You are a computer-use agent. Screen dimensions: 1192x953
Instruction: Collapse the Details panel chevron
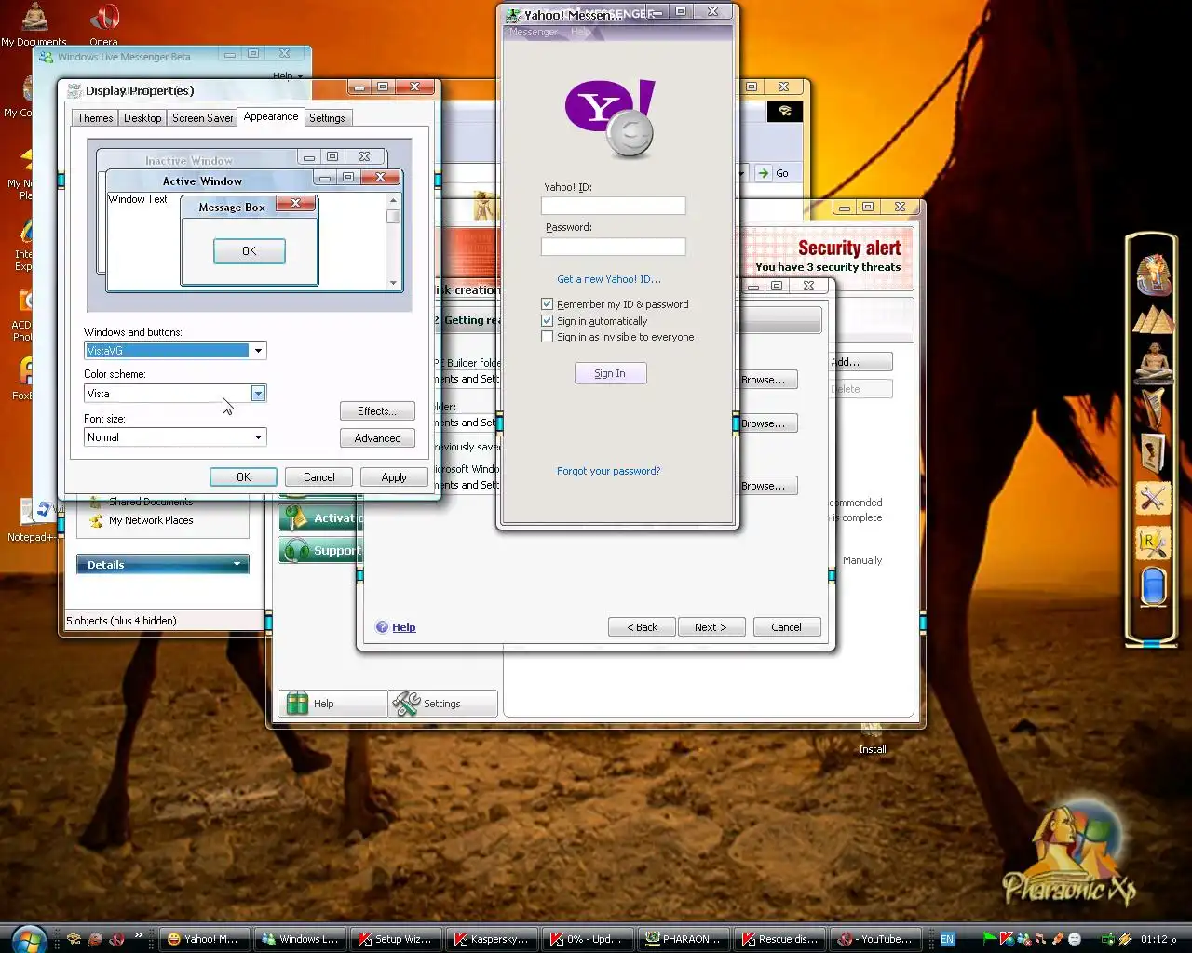237,565
